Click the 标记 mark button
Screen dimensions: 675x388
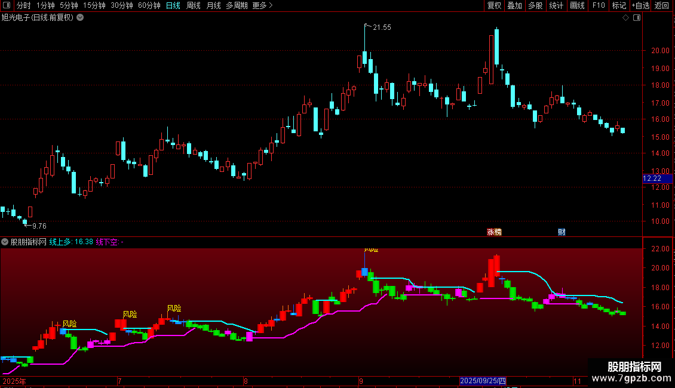(619, 5)
